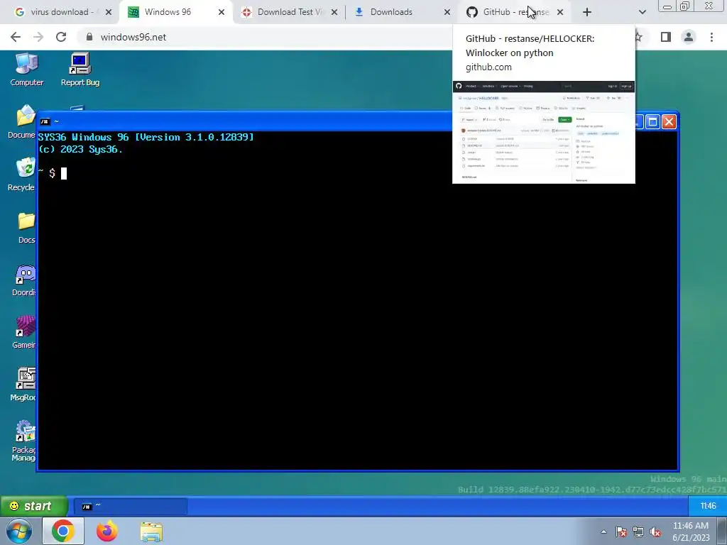Open the Chrome profile menu
727x545 pixels.
689,37
